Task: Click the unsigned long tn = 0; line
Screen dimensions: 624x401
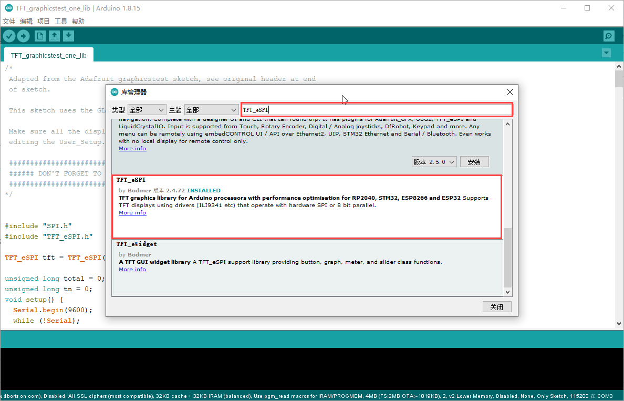Action: coord(48,289)
